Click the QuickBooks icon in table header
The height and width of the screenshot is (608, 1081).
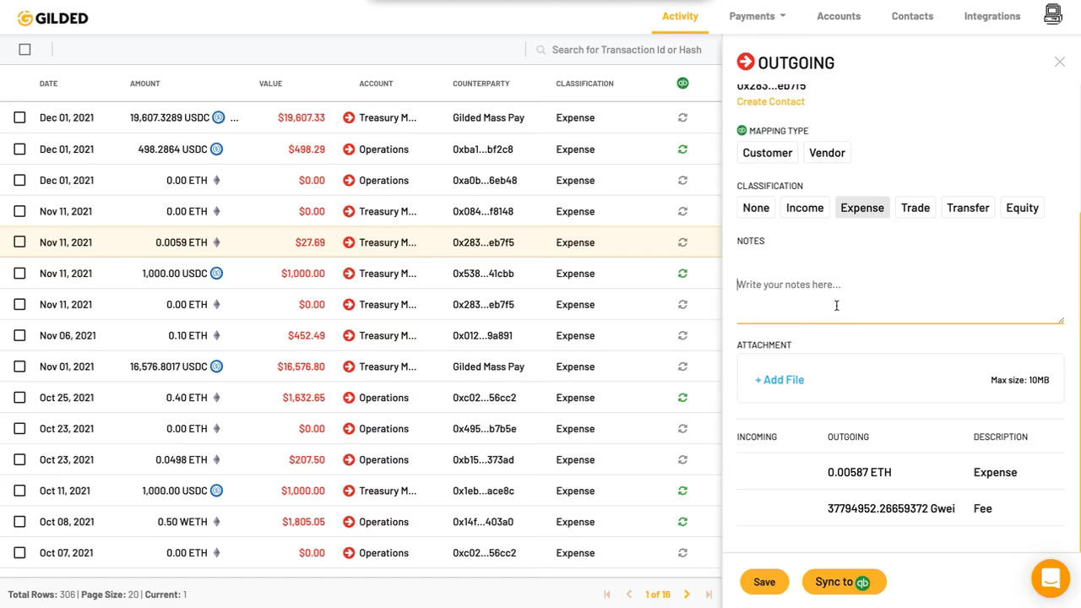(x=682, y=83)
